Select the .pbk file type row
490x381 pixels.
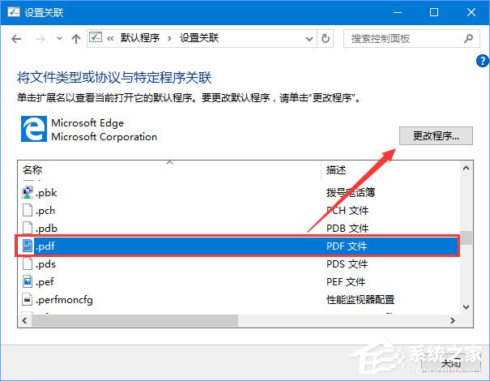[238, 193]
